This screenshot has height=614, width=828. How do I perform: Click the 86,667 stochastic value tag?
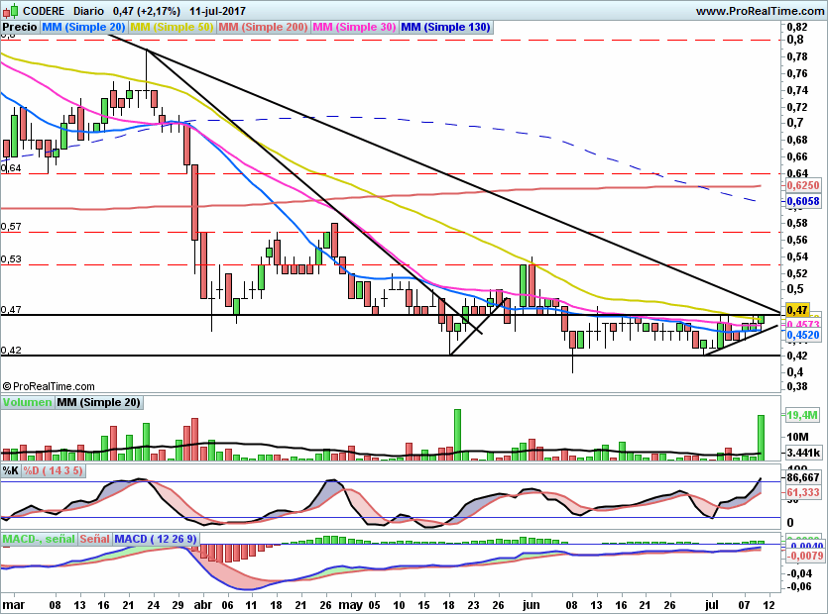click(802, 478)
